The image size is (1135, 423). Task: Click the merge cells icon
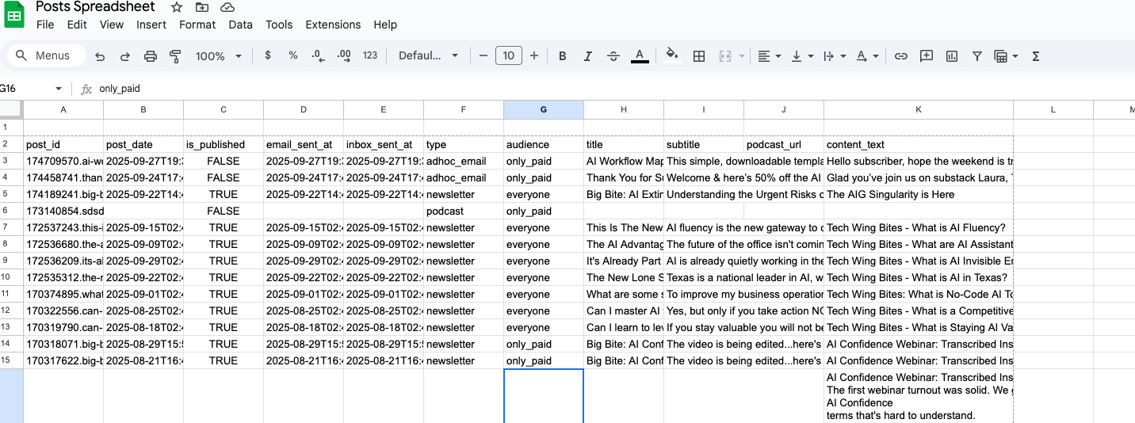coord(725,56)
